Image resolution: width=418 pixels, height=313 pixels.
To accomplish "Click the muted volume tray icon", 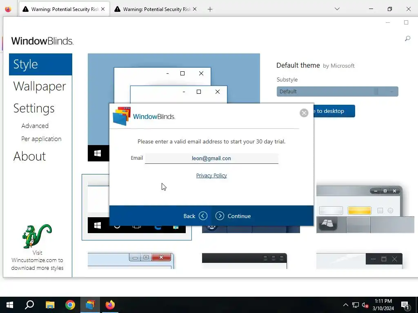I will coord(365,305).
